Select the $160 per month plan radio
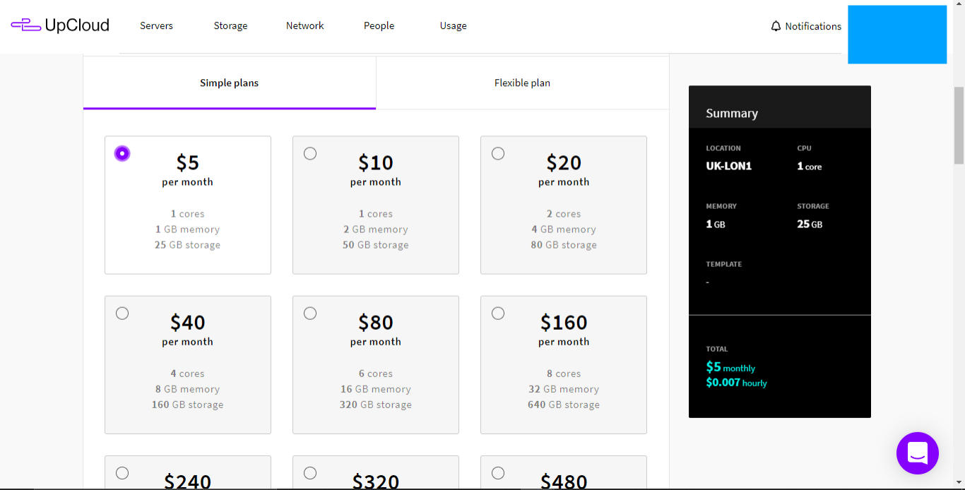Image resolution: width=965 pixels, height=490 pixels. tap(498, 313)
